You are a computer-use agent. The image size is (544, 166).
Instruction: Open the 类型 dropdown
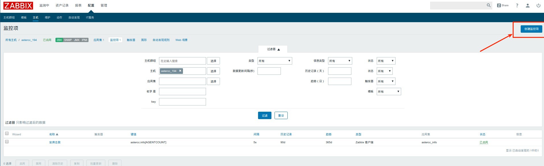[275, 61]
